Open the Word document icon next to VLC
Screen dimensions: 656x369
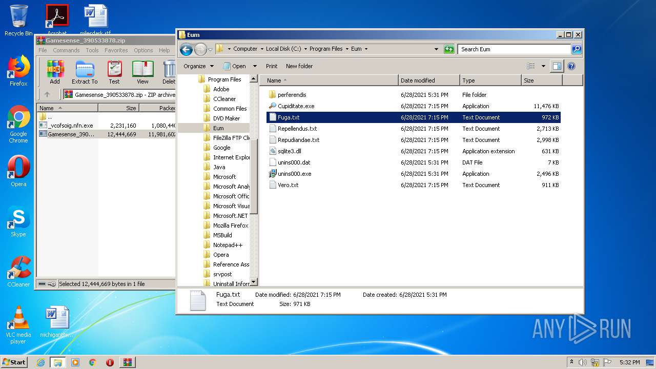57,322
